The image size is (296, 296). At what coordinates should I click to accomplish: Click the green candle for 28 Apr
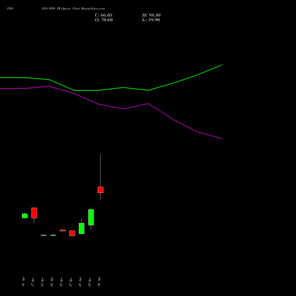[x=82, y=229]
